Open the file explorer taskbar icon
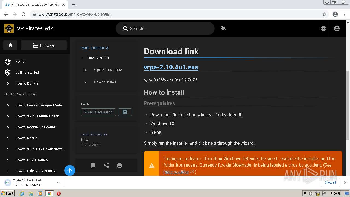Screen dimensions: 350x197 (x=31, y=193)
